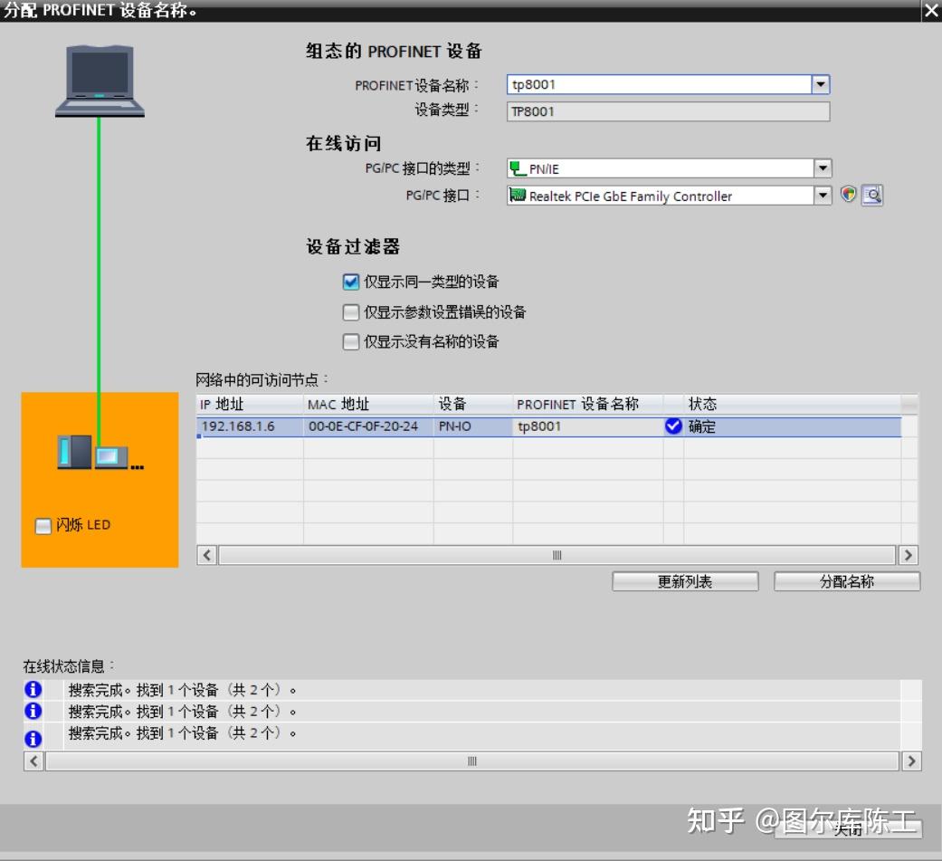Enable 仅显示没有名称的设备 checkbox

[351, 341]
